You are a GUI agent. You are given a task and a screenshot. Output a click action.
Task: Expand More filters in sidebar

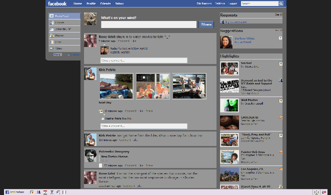click(x=57, y=54)
